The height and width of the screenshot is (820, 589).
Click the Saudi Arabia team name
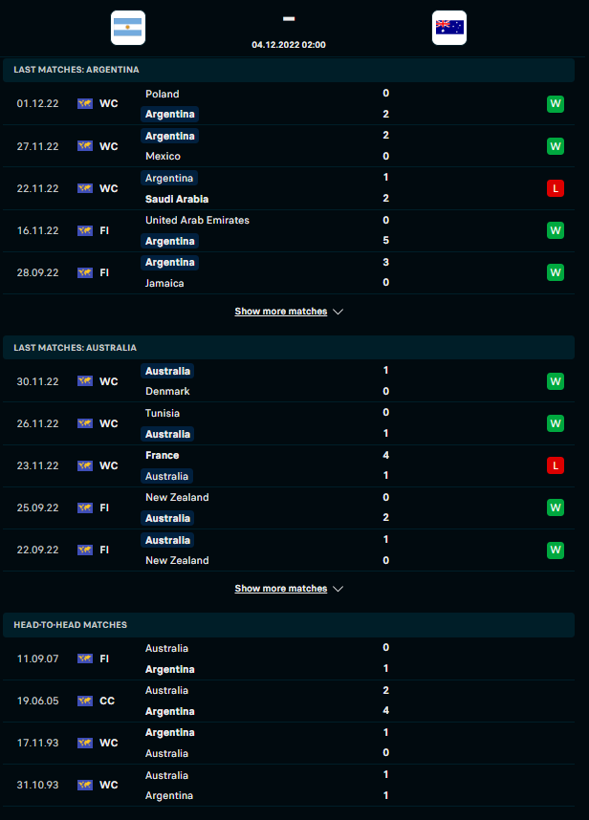(177, 199)
